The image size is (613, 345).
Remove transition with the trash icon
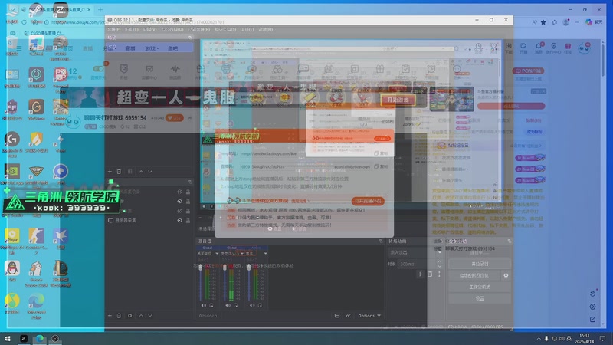point(430,274)
